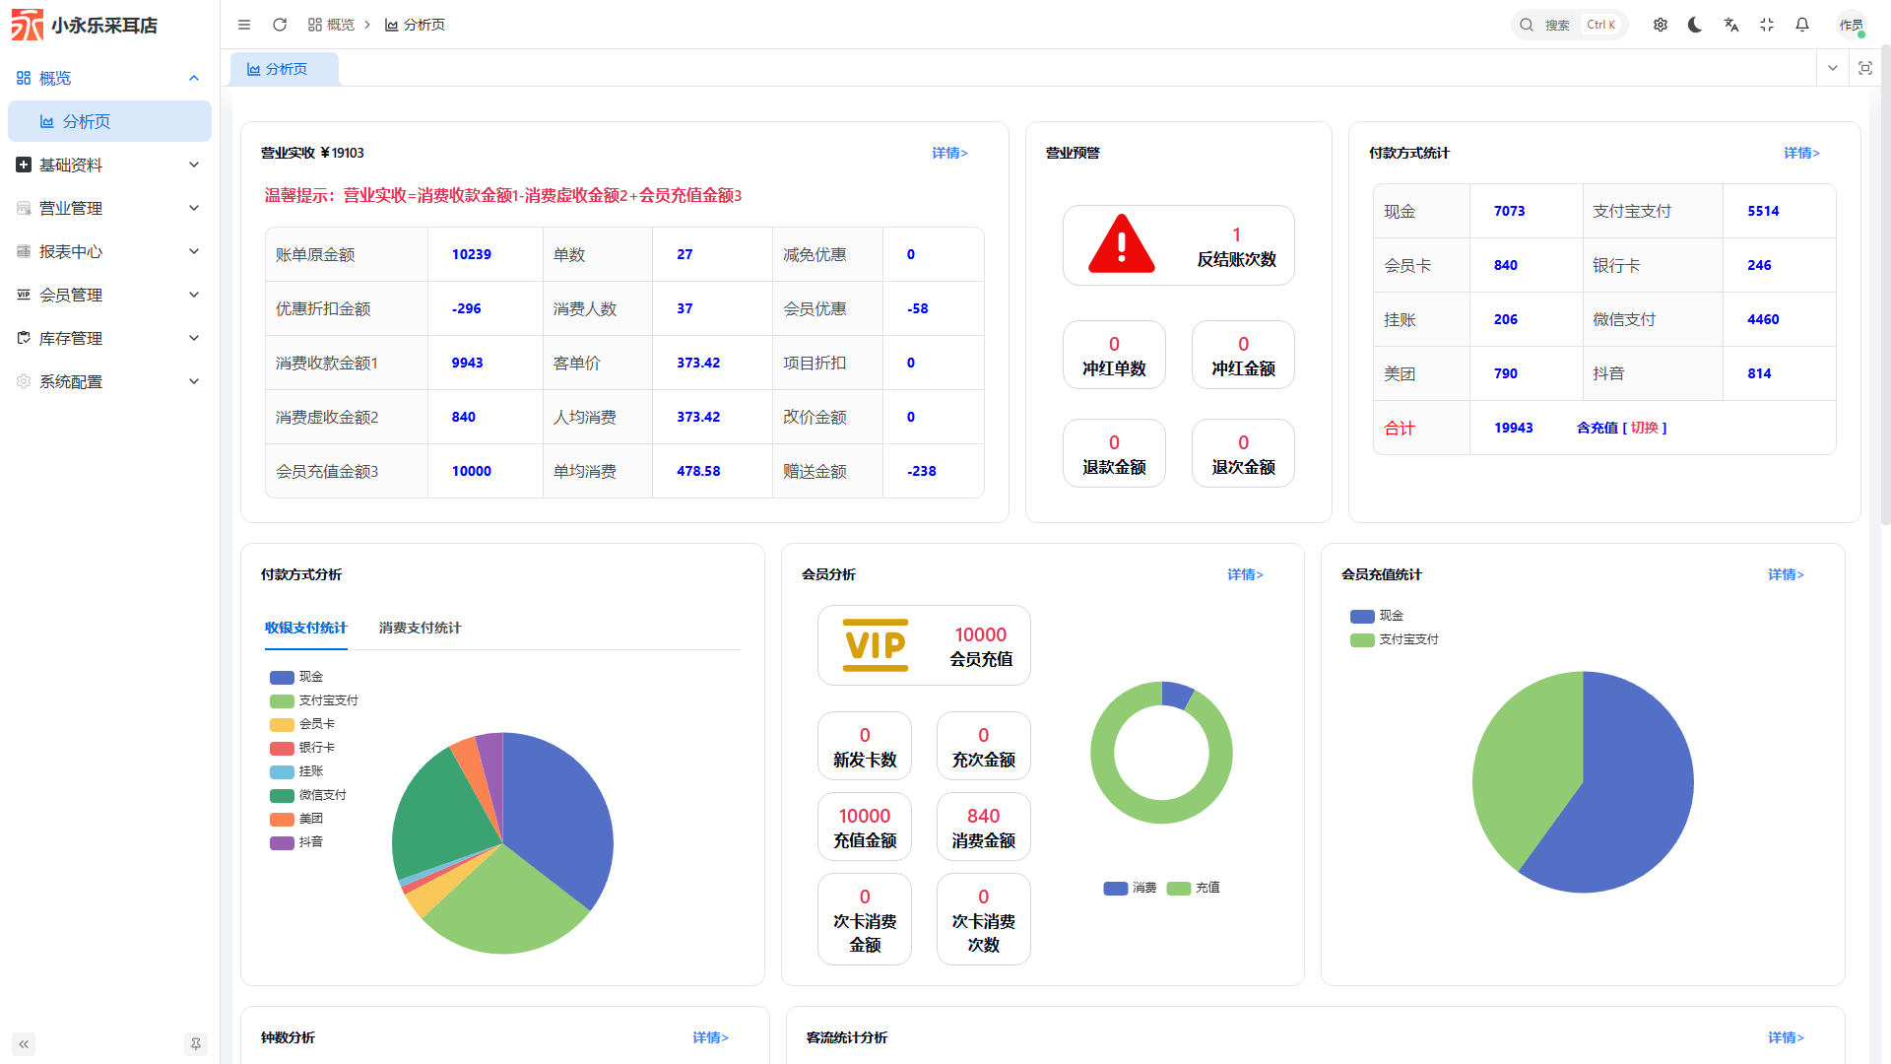Toggle dark mode with the moon icon
Viewport: 1891px width, 1064px height.
[x=1695, y=25]
